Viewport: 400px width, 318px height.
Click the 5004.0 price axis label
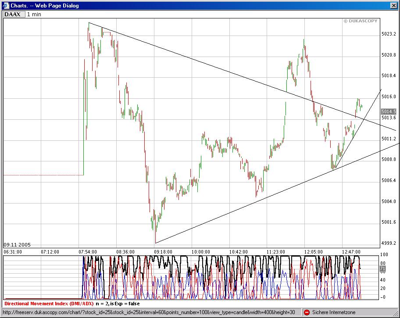[x=389, y=201]
